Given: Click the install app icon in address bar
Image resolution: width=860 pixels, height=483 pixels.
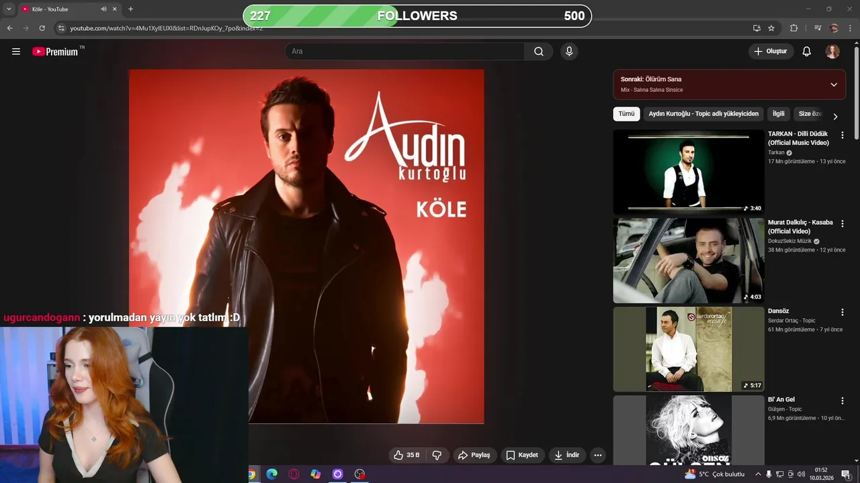Looking at the screenshot, I should point(757,28).
